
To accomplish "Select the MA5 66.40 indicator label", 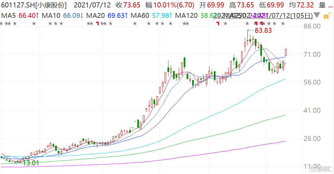I will point(20,16).
